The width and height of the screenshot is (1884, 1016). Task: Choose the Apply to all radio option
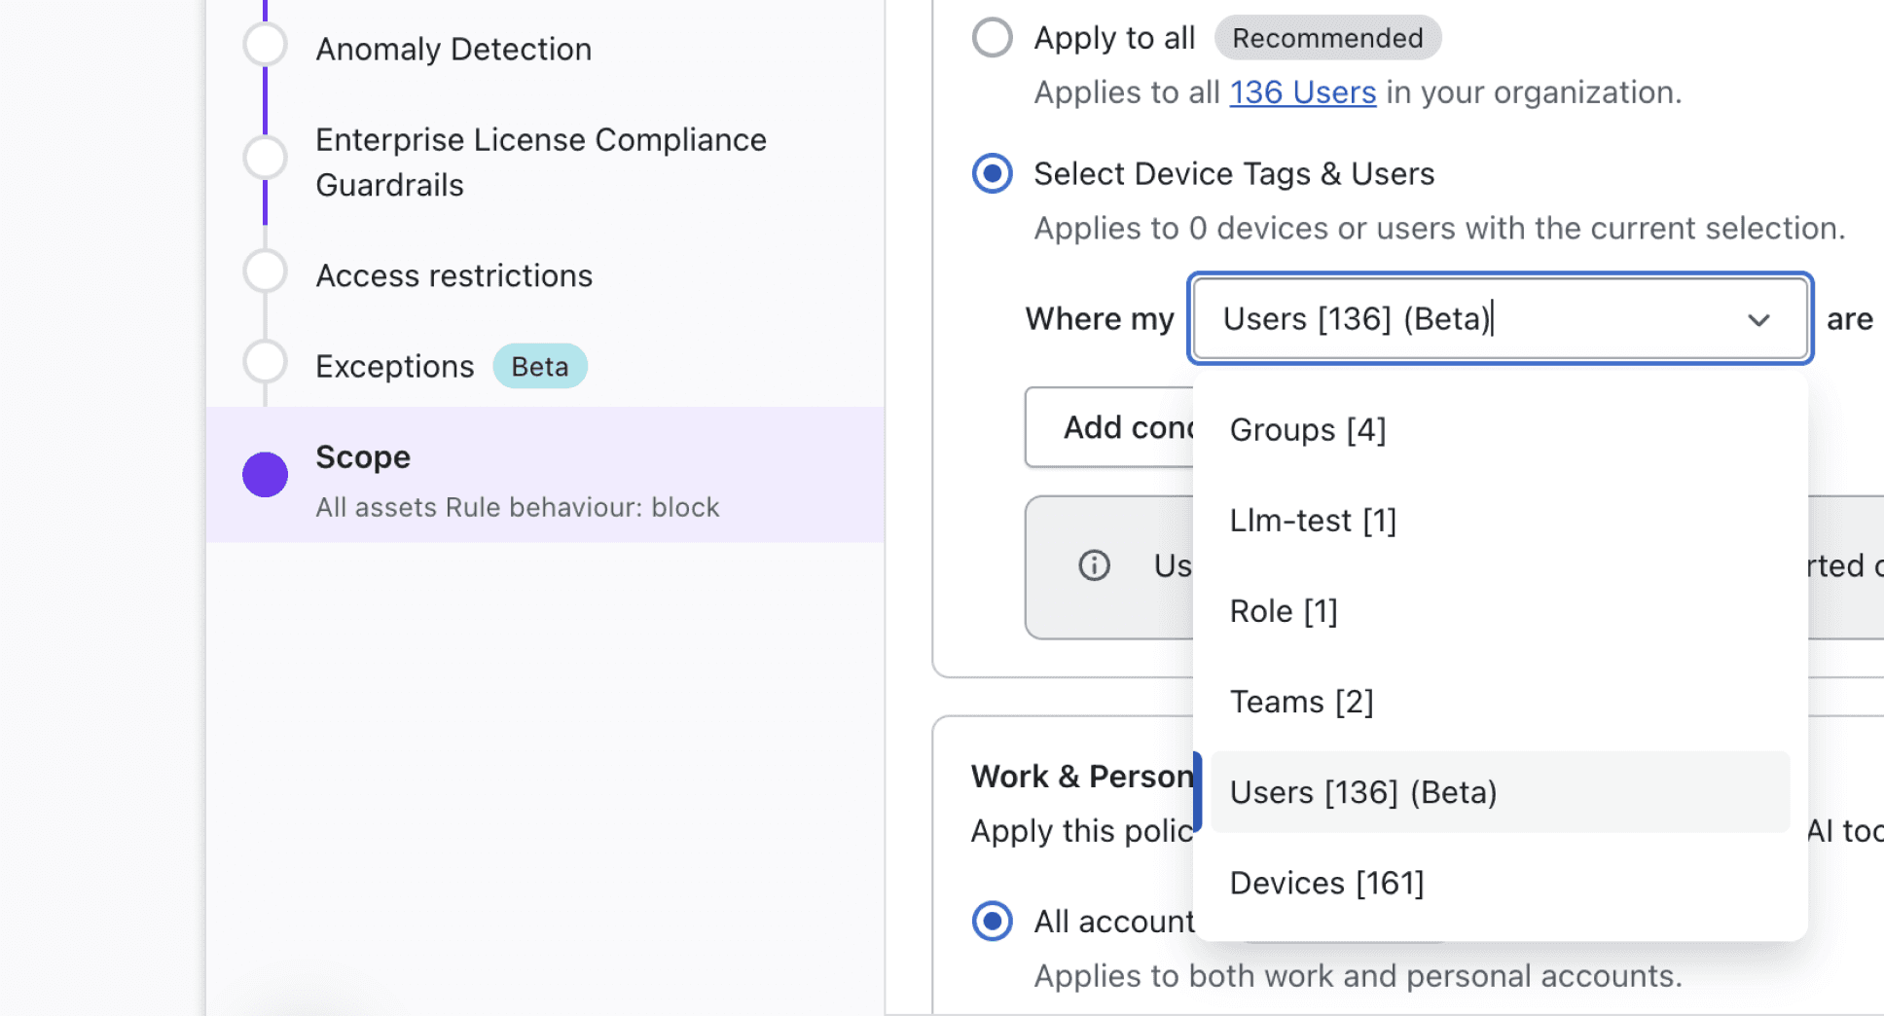coord(993,38)
